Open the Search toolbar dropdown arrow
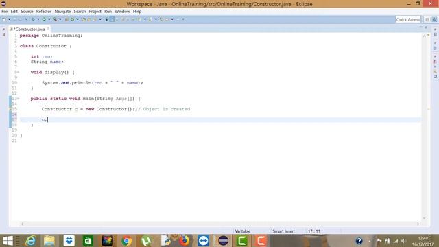This screenshot has height=247, width=439. point(100,19)
